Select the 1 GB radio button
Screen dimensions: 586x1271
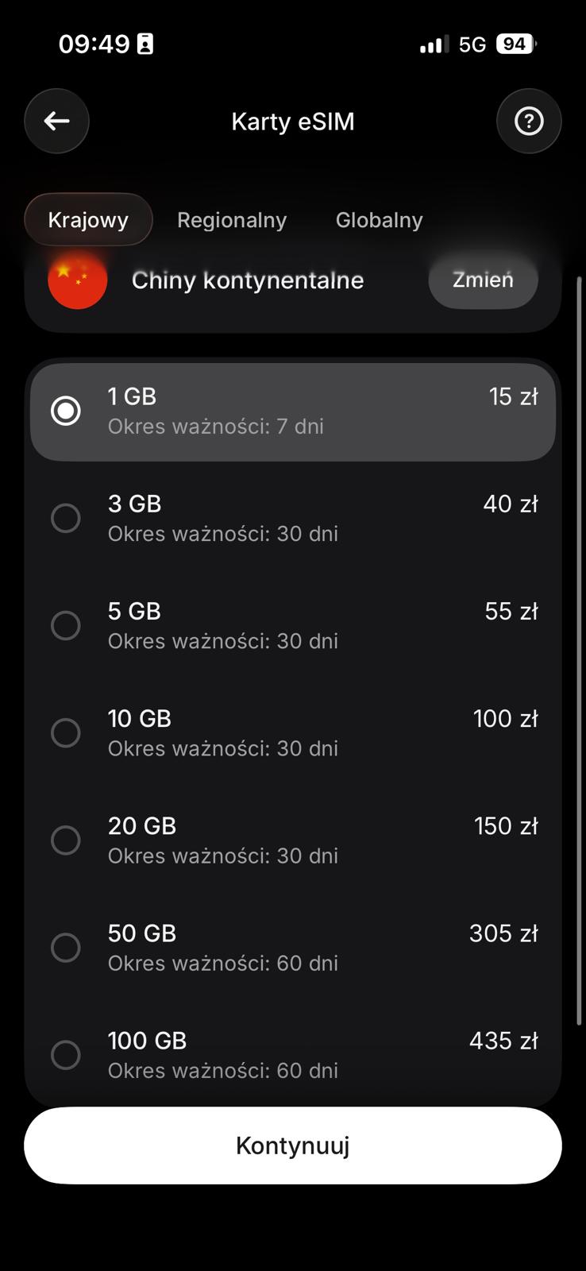click(66, 411)
